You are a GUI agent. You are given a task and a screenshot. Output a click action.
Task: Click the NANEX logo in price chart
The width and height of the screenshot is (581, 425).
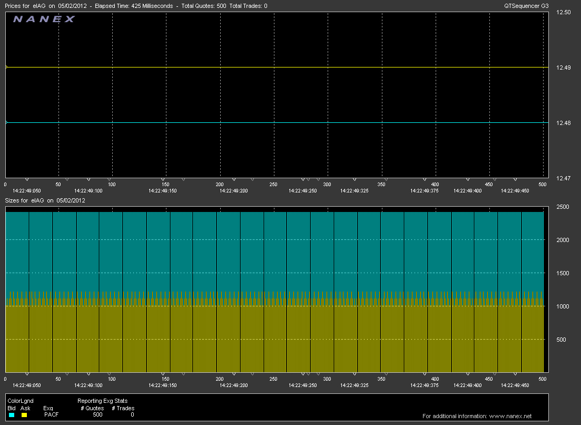44,20
